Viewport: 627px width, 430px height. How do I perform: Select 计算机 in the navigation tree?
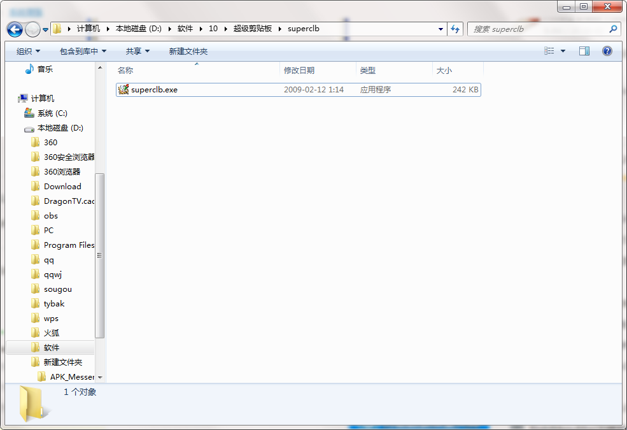point(43,98)
